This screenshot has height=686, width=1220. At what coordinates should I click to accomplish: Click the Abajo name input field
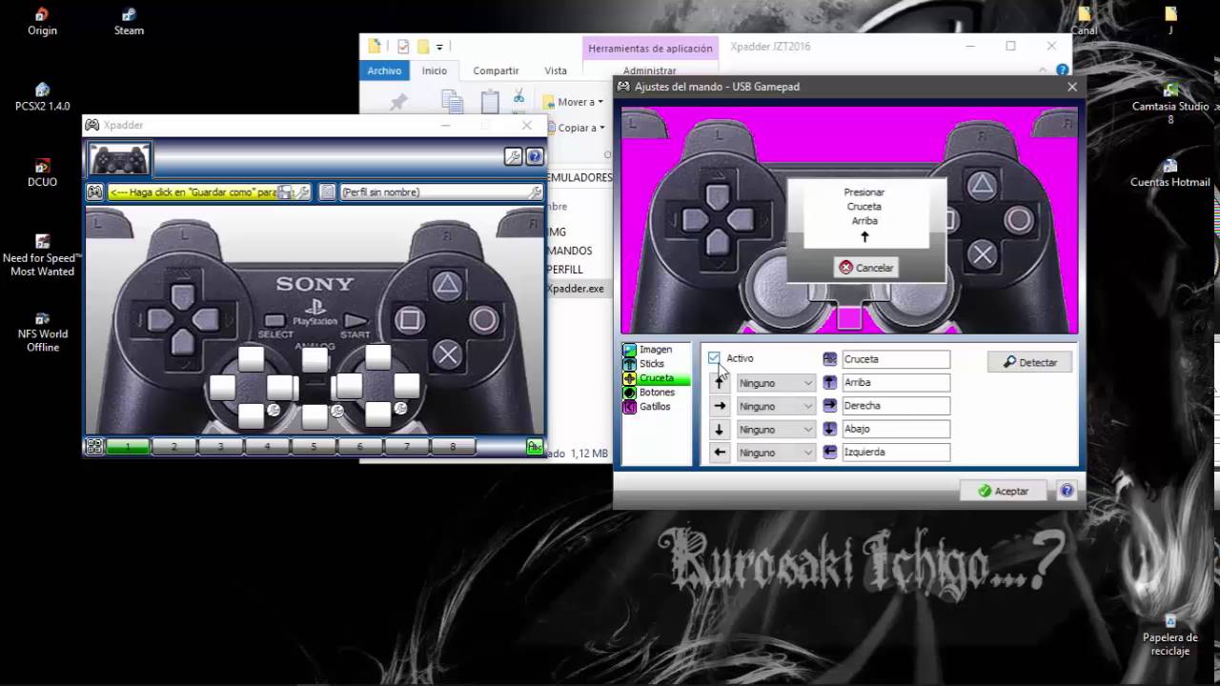[x=896, y=429]
